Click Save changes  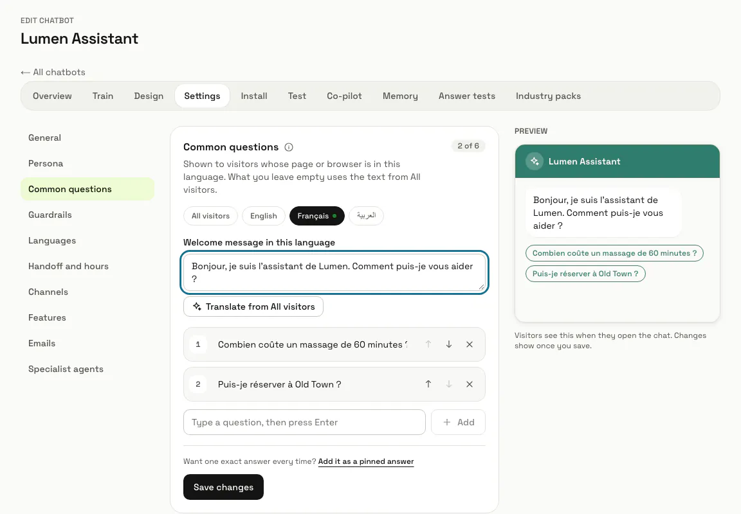click(224, 487)
